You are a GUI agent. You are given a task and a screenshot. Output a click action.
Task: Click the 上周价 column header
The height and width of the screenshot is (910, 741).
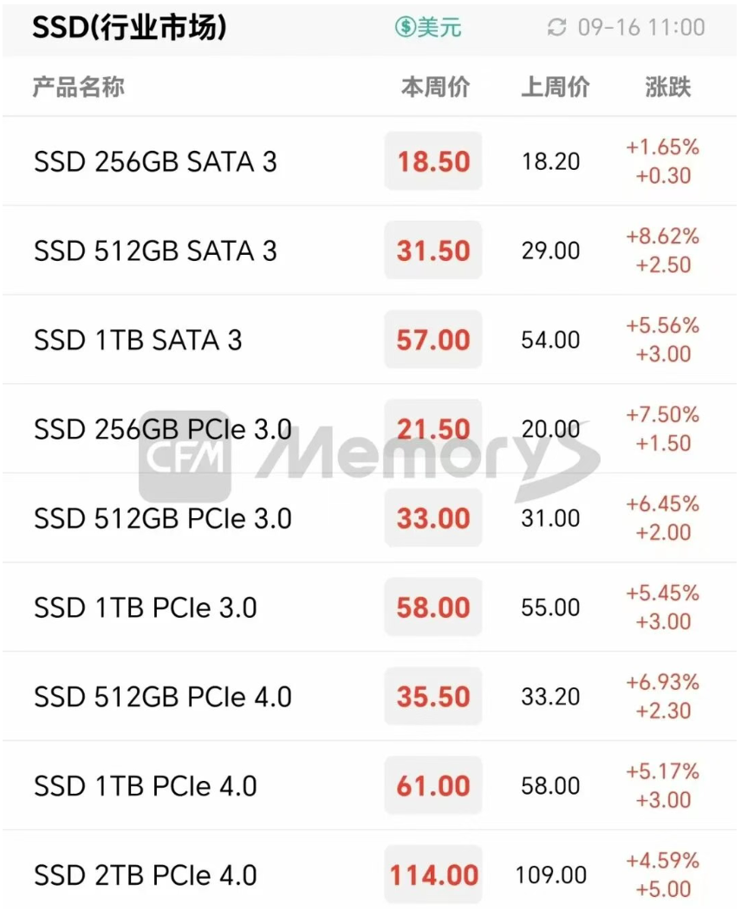(x=555, y=88)
